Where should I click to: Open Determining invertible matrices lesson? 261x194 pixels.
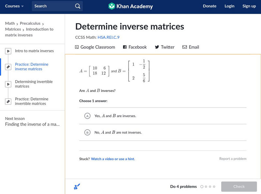click(x=34, y=84)
